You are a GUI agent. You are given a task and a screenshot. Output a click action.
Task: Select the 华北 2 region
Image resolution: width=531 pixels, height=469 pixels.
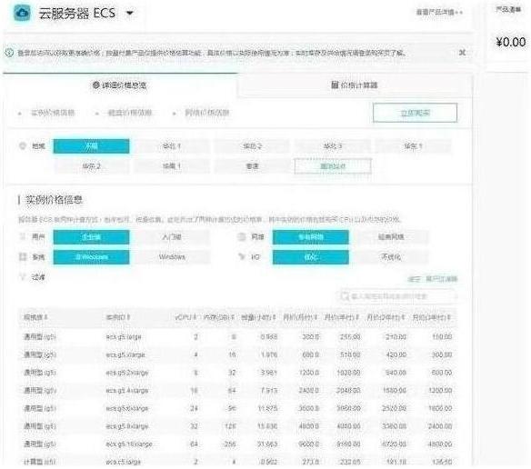click(252, 146)
